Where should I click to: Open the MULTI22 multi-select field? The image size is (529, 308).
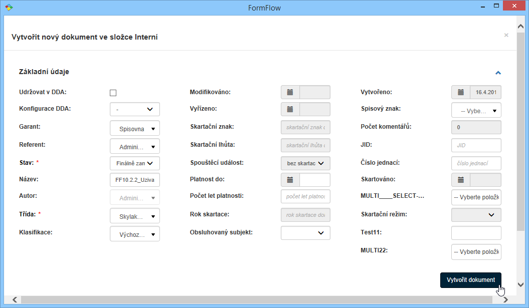point(476,252)
